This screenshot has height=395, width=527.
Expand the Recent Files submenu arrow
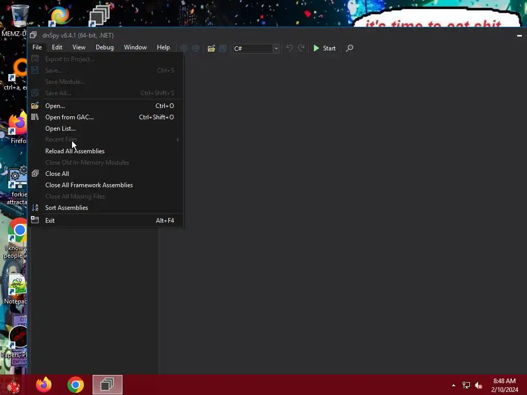click(178, 139)
